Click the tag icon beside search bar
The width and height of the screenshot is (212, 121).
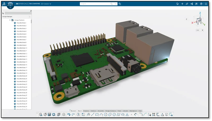(x=120, y=4)
